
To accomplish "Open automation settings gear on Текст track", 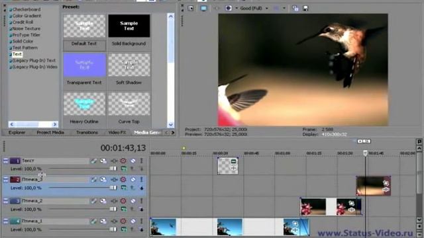I will 123,161.
